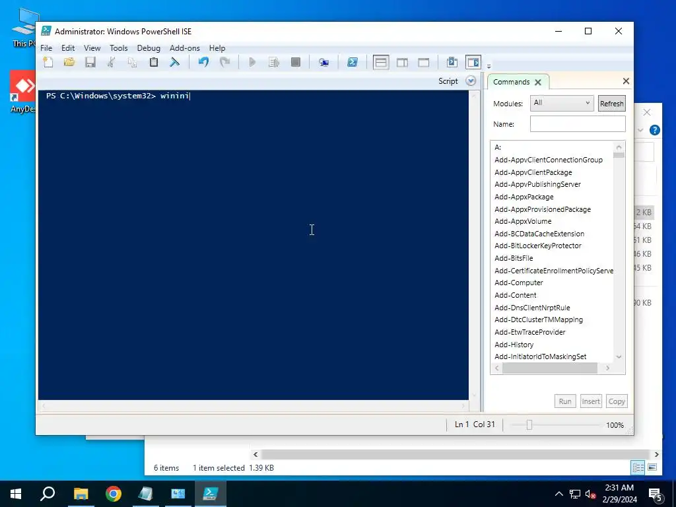Click the command list vertical scrollbar thumb

point(619,155)
